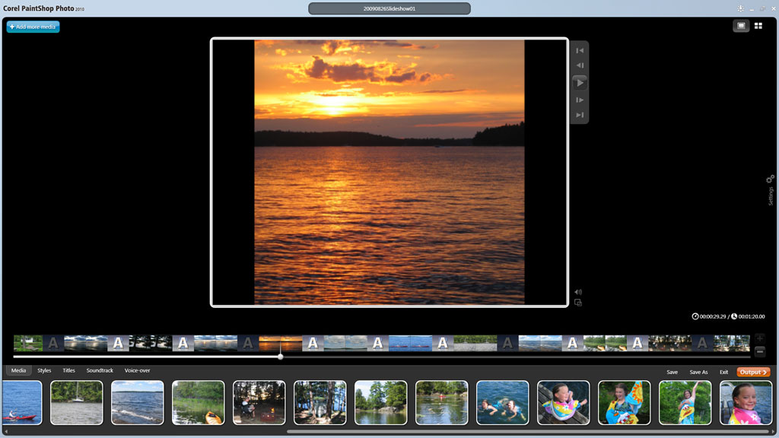Step back one frame in the preview
This screenshot has width=779, height=438.
580,65
